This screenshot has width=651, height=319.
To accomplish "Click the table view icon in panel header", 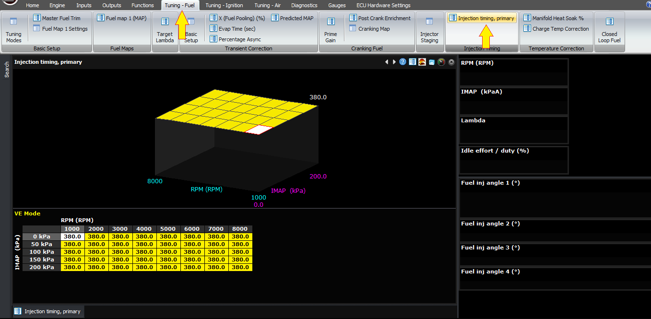I will point(413,62).
